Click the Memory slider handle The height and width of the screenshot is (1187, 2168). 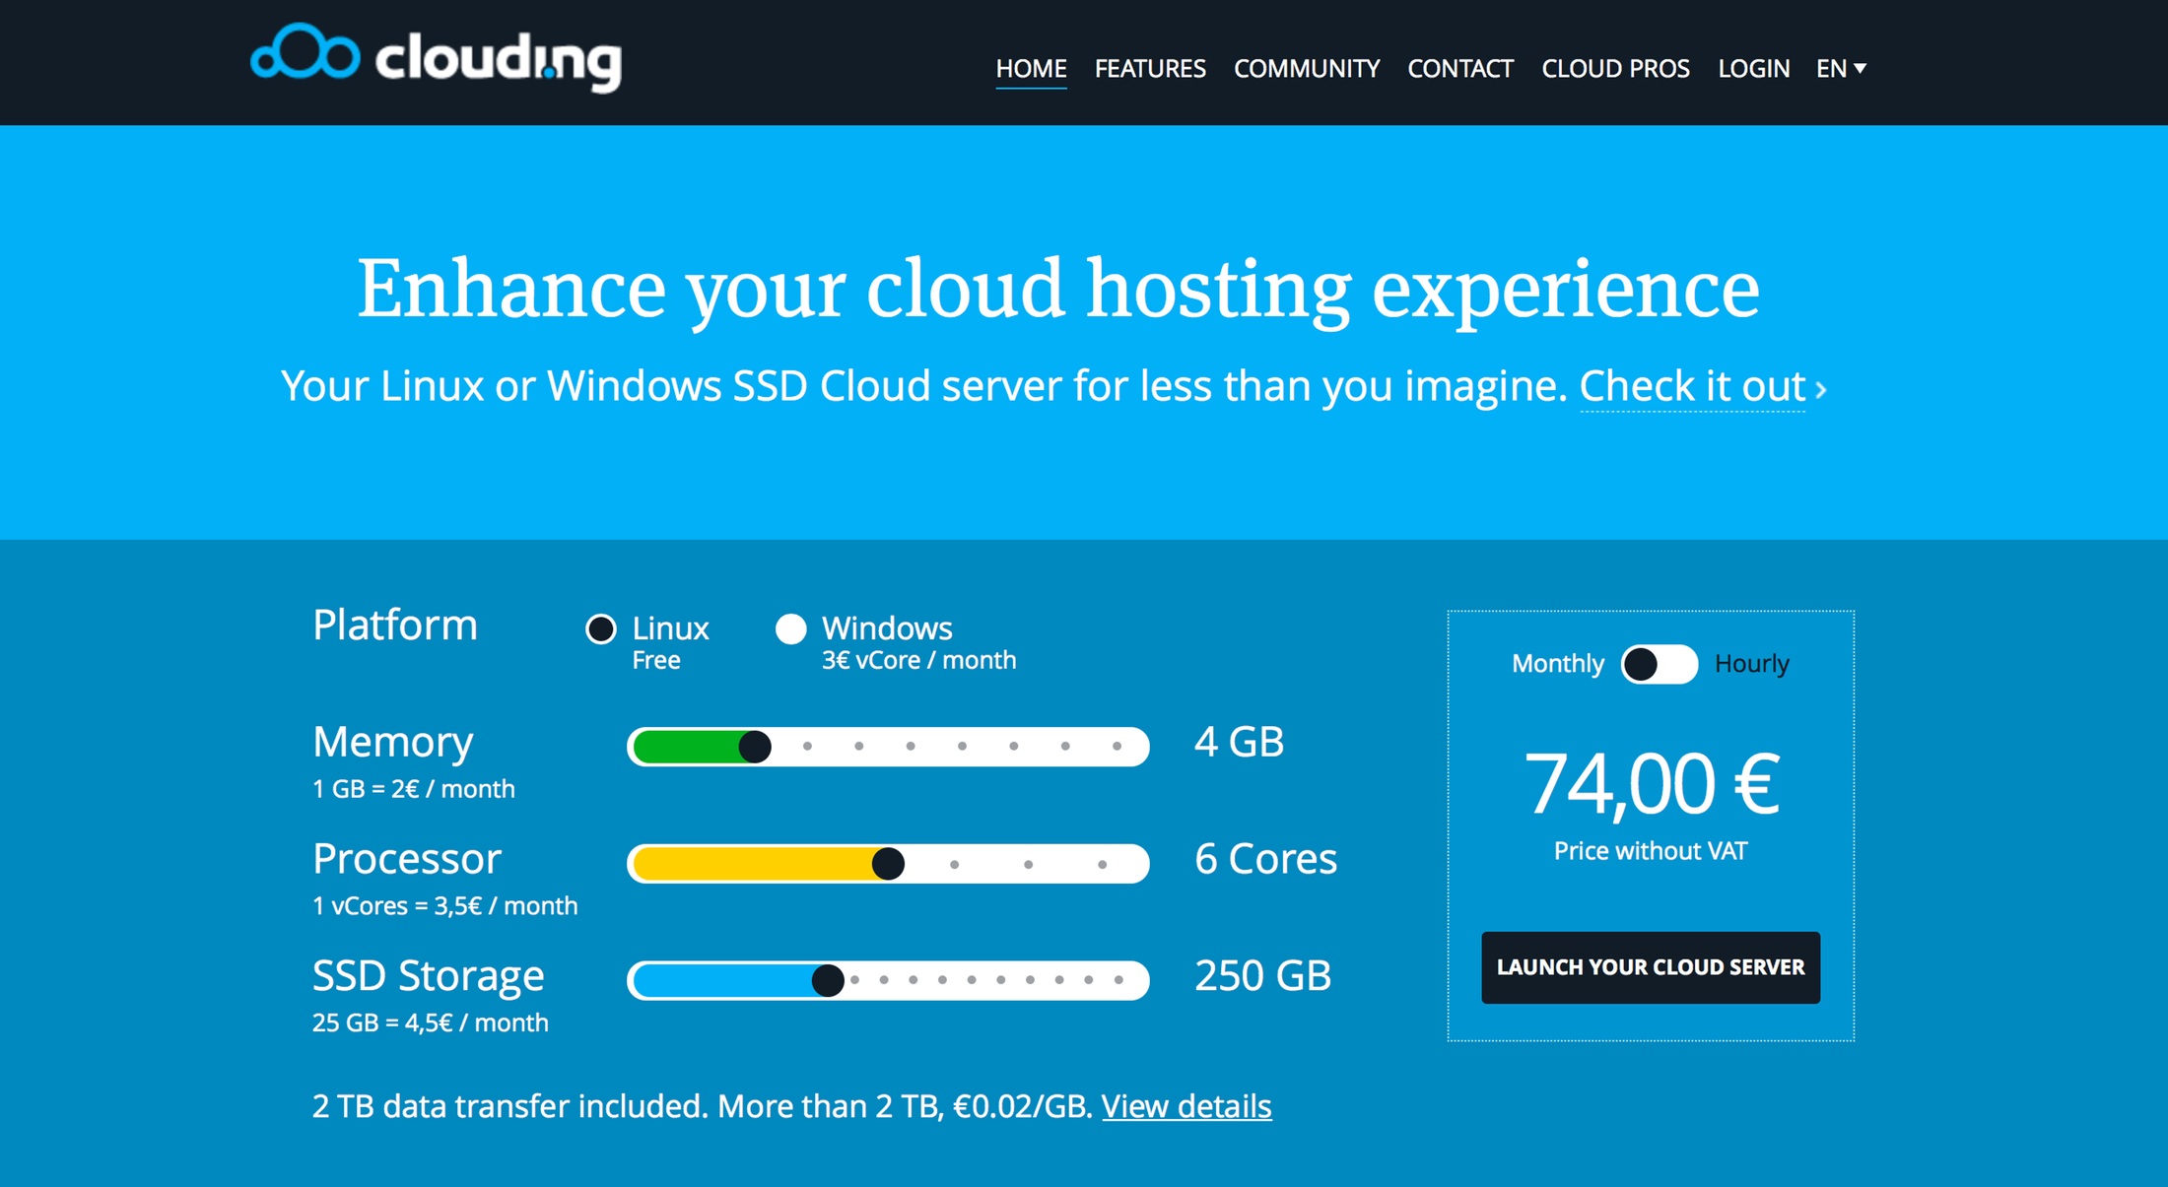755,747
